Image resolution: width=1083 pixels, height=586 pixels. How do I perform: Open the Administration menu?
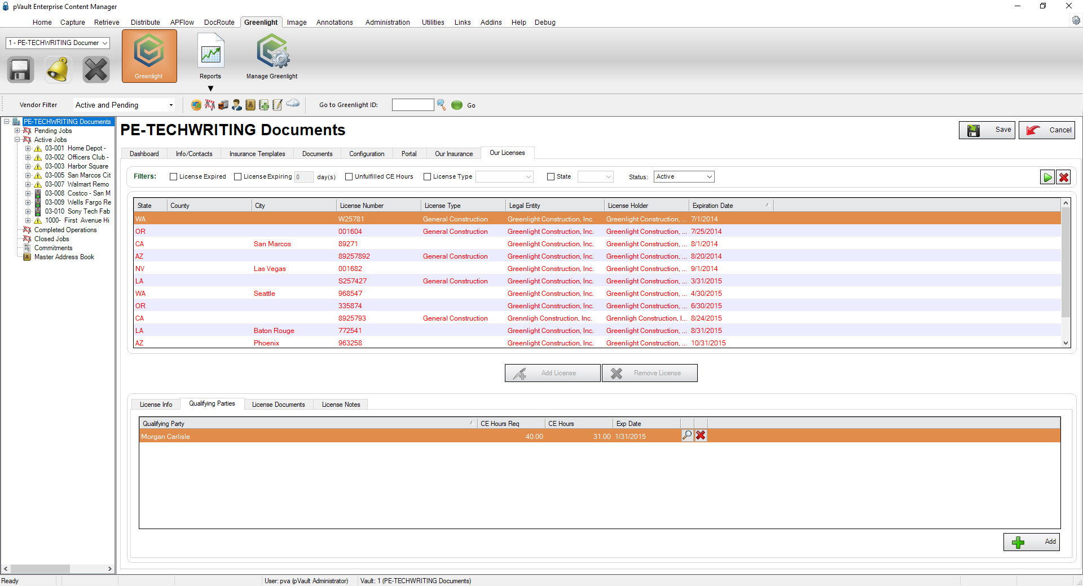[388, 23]
